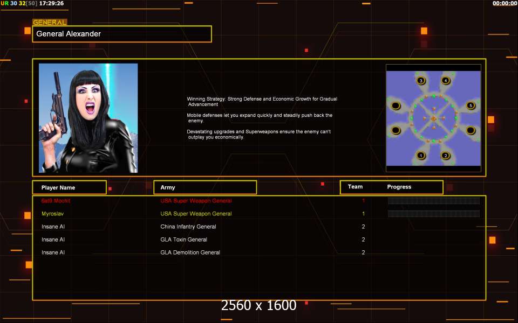Click the Team column header label
Image resolution: width=518 pixels, height=323 pixels.
[x=355, y=187]
